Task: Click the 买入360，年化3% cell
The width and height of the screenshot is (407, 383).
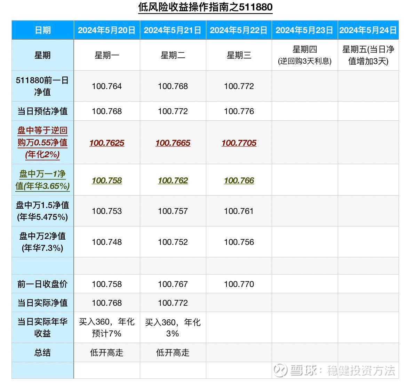Action: (x=173, y=327)
